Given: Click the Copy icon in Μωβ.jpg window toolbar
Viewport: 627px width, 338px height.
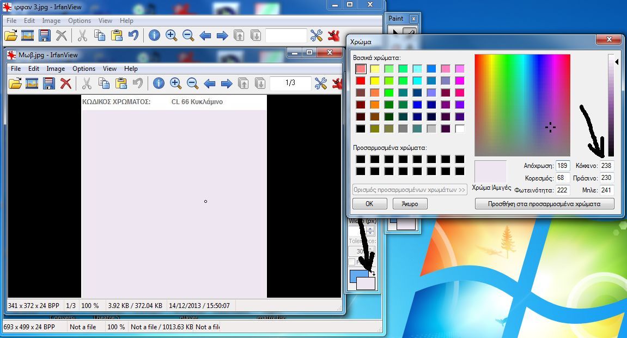Looking at the screenshot, I should click(x=104, y=83).
